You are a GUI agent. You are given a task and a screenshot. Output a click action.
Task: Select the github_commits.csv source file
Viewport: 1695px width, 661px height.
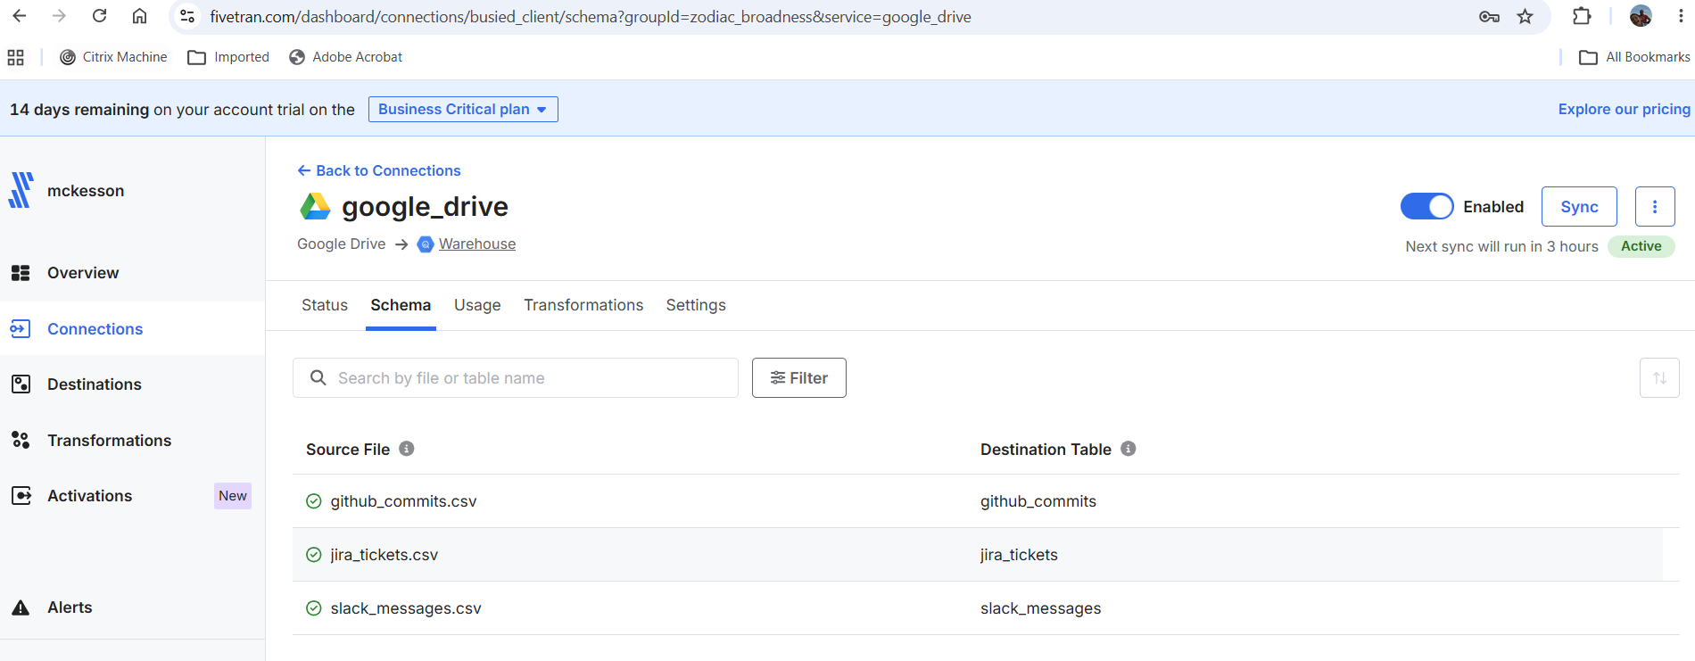click(x=403, y=501)
